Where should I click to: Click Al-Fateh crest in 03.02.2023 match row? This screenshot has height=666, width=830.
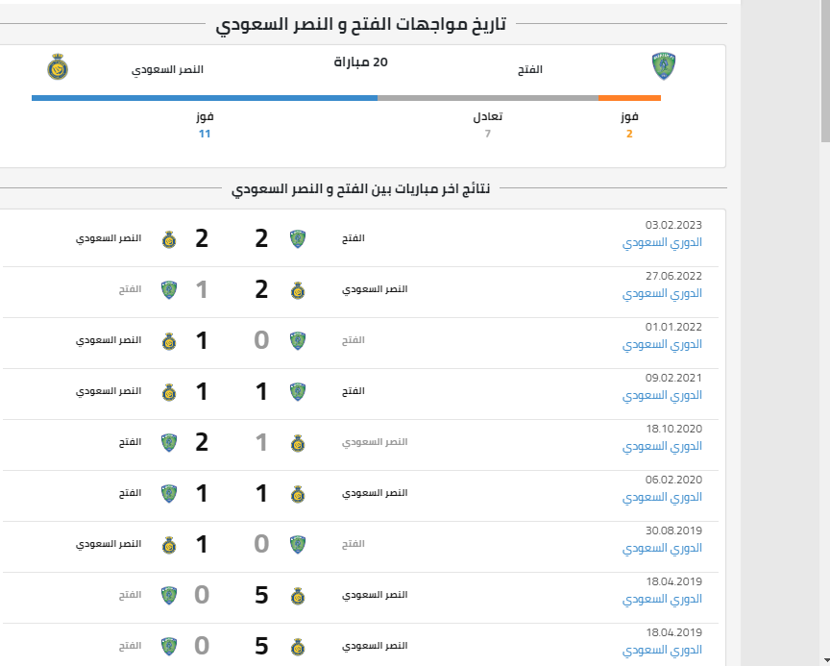click(x=298, y=238)
